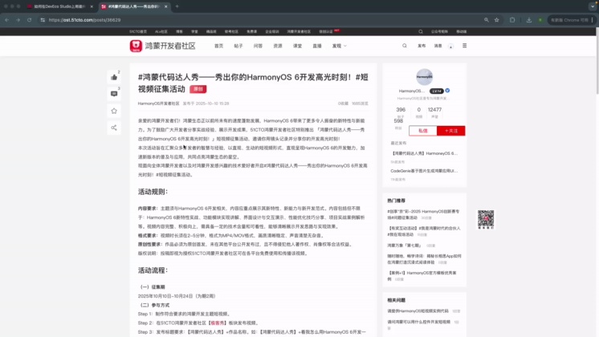The width and height of the screenshot is (599, 337).
Task: Open the 【板务区】 red link
Action: (216, 322)
